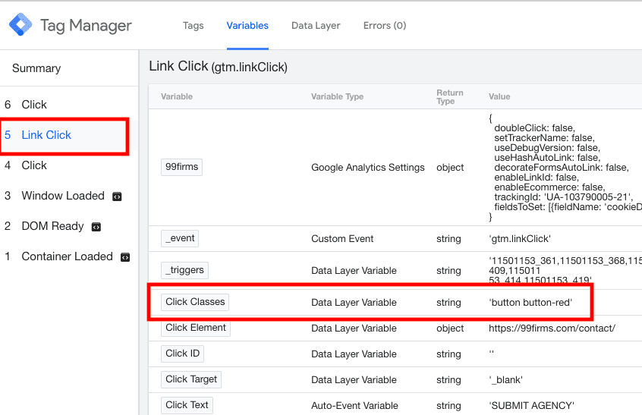Click the Variable column header

click(x=177, y=96)
